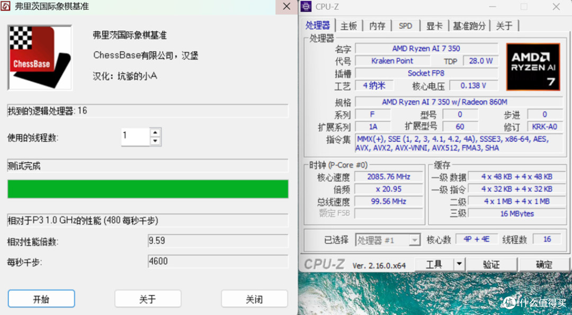
Task: Increase thread count with up arrow
Action: coord(155,133)
